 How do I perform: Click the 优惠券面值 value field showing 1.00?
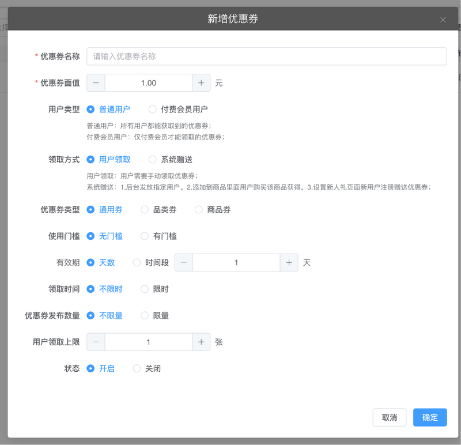[x=149, y=83]
